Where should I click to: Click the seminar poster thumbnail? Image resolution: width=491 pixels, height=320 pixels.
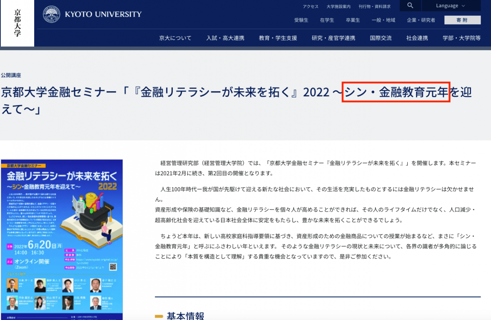click(62, 240)
